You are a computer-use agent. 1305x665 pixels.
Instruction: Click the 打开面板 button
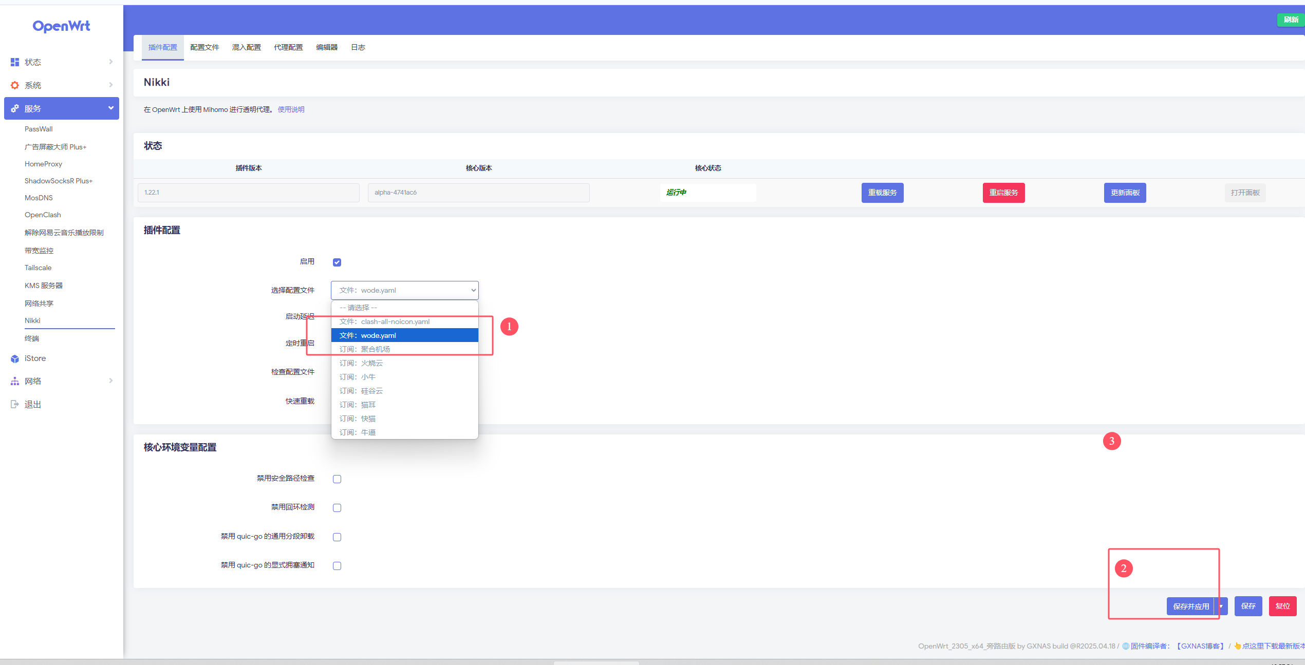[1245, 193]
